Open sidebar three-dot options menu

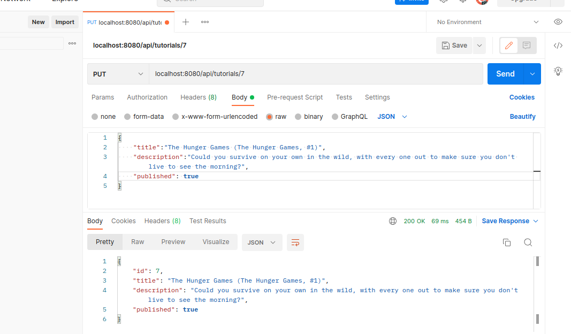[72, 43]
